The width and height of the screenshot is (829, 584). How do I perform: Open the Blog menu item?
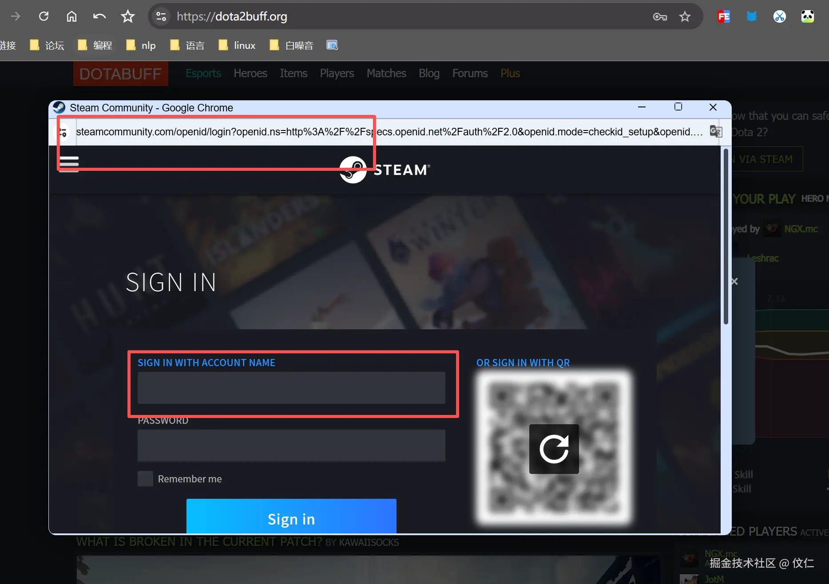click(429, 73)
